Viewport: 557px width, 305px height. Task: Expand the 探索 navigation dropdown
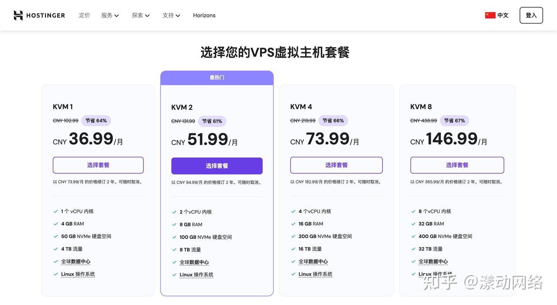point(140,15)
